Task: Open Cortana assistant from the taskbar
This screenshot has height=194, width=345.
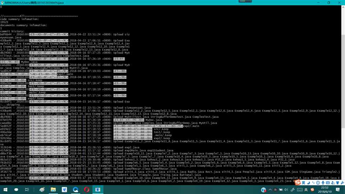Action: tap(16, 189)
